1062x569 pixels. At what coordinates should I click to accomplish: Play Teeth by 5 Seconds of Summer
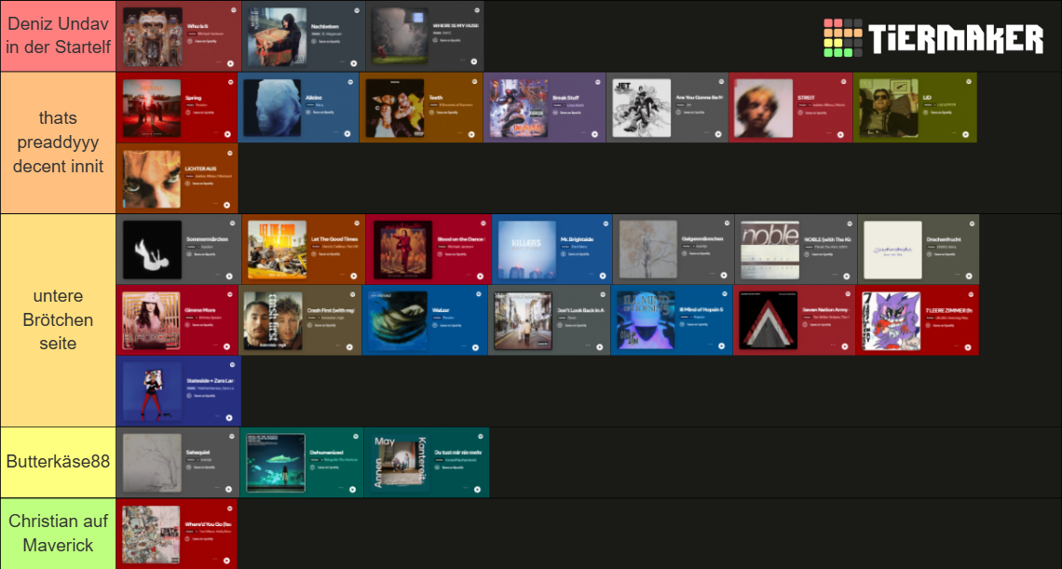472,134
